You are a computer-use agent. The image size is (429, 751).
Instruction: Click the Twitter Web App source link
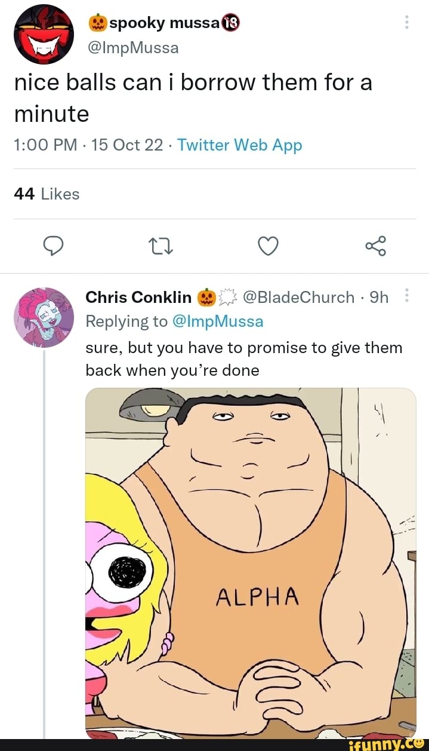click(239, 145)
